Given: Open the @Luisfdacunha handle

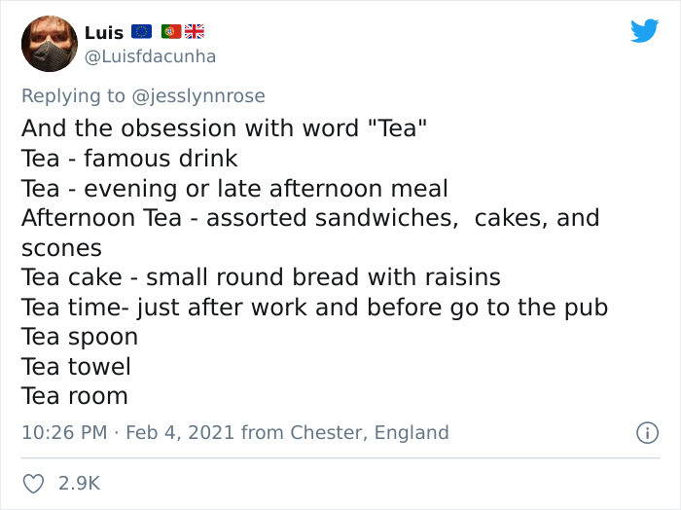Looking at the screenshot, I should pyautogui.click(x=151, y=56).
